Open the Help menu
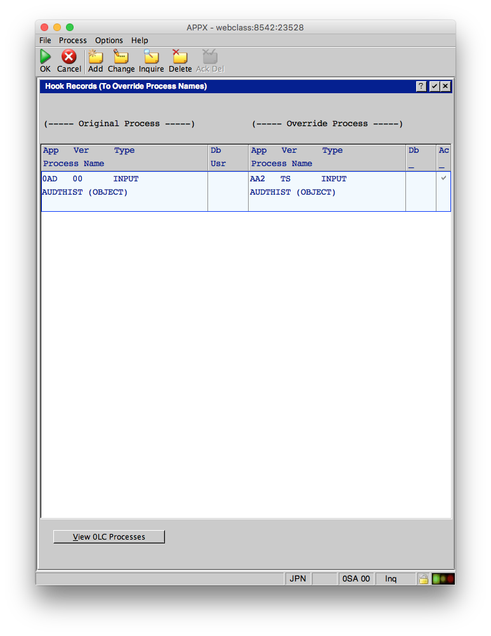Viewport: 491px width, 636px height. coord(140,40)
